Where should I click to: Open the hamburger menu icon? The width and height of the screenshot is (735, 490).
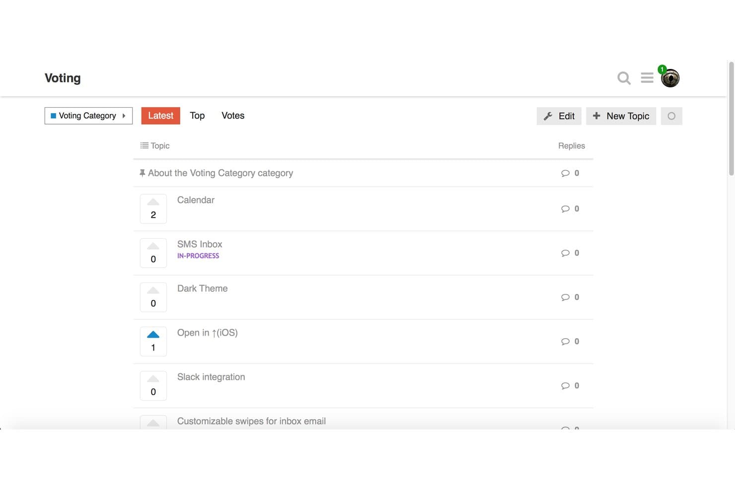[x=647, y=78]
